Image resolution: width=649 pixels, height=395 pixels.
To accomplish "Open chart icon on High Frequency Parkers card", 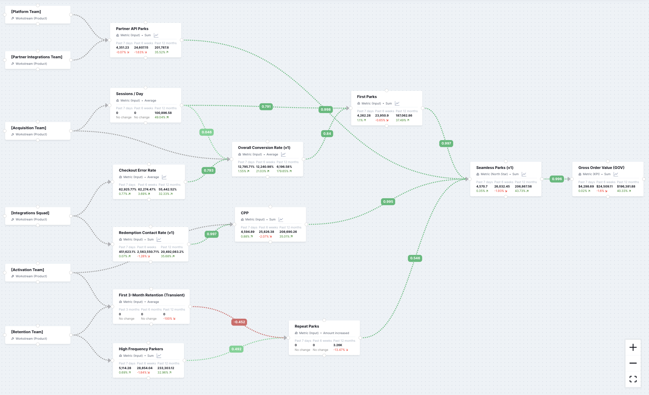I will click(x=159, y=356).
